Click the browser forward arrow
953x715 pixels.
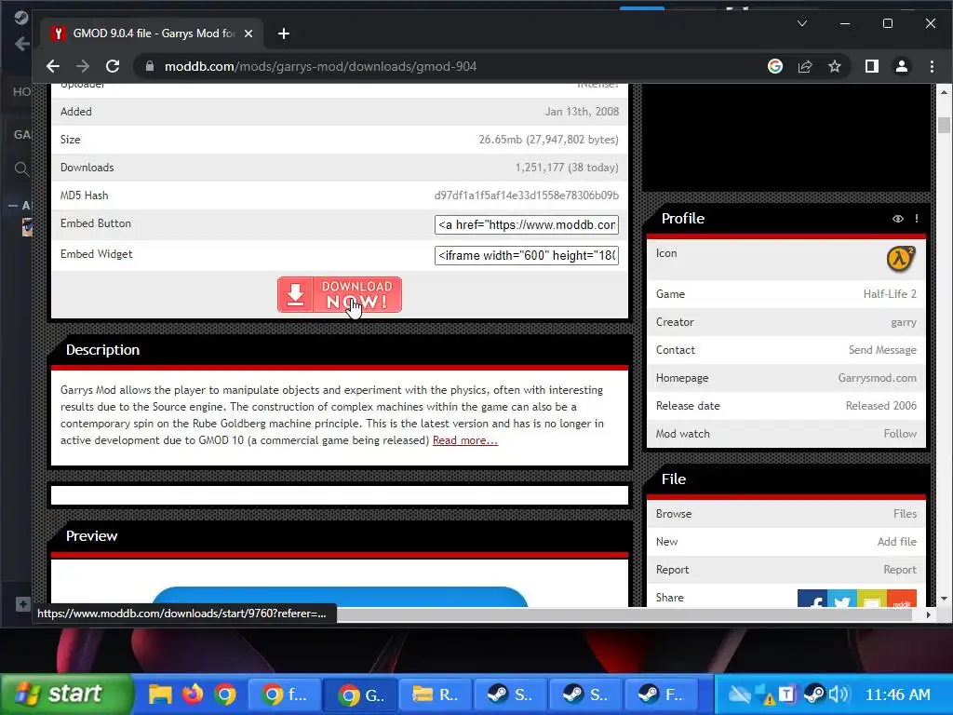point(83,66)
